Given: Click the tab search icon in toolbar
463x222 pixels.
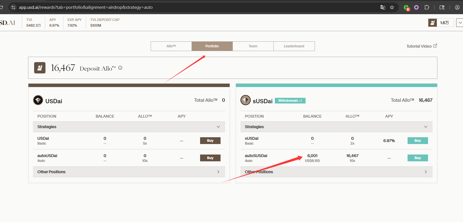Looking at the screenshot, I should pos(442,7).
